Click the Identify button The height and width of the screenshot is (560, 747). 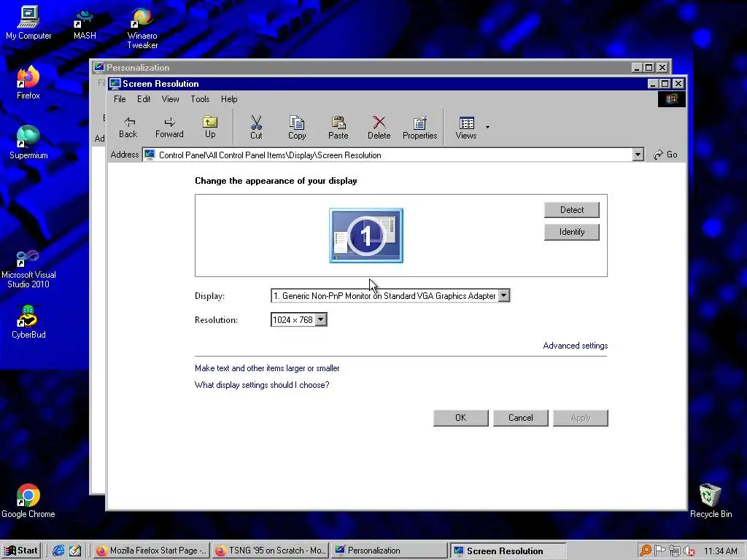[x=572, y=232]
